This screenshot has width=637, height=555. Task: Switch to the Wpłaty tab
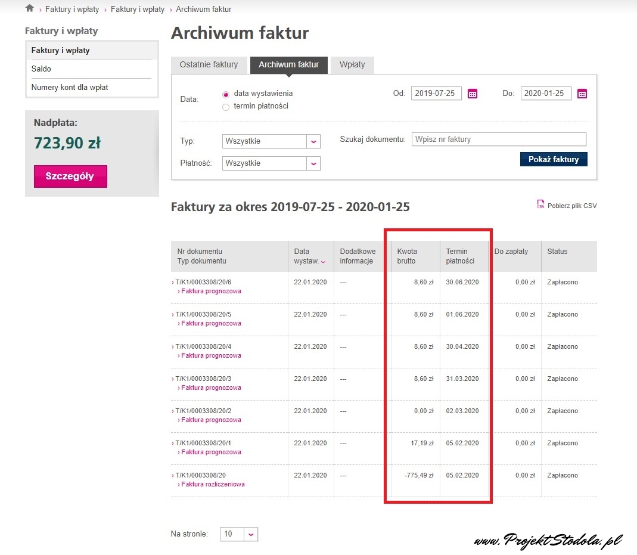[352, 65]
